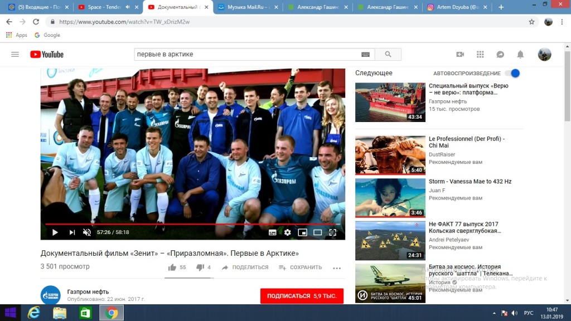Open Битва за космос video thumbnail
Screen dimensions: 571x321
pyautogui.click(x=390, y=284)
